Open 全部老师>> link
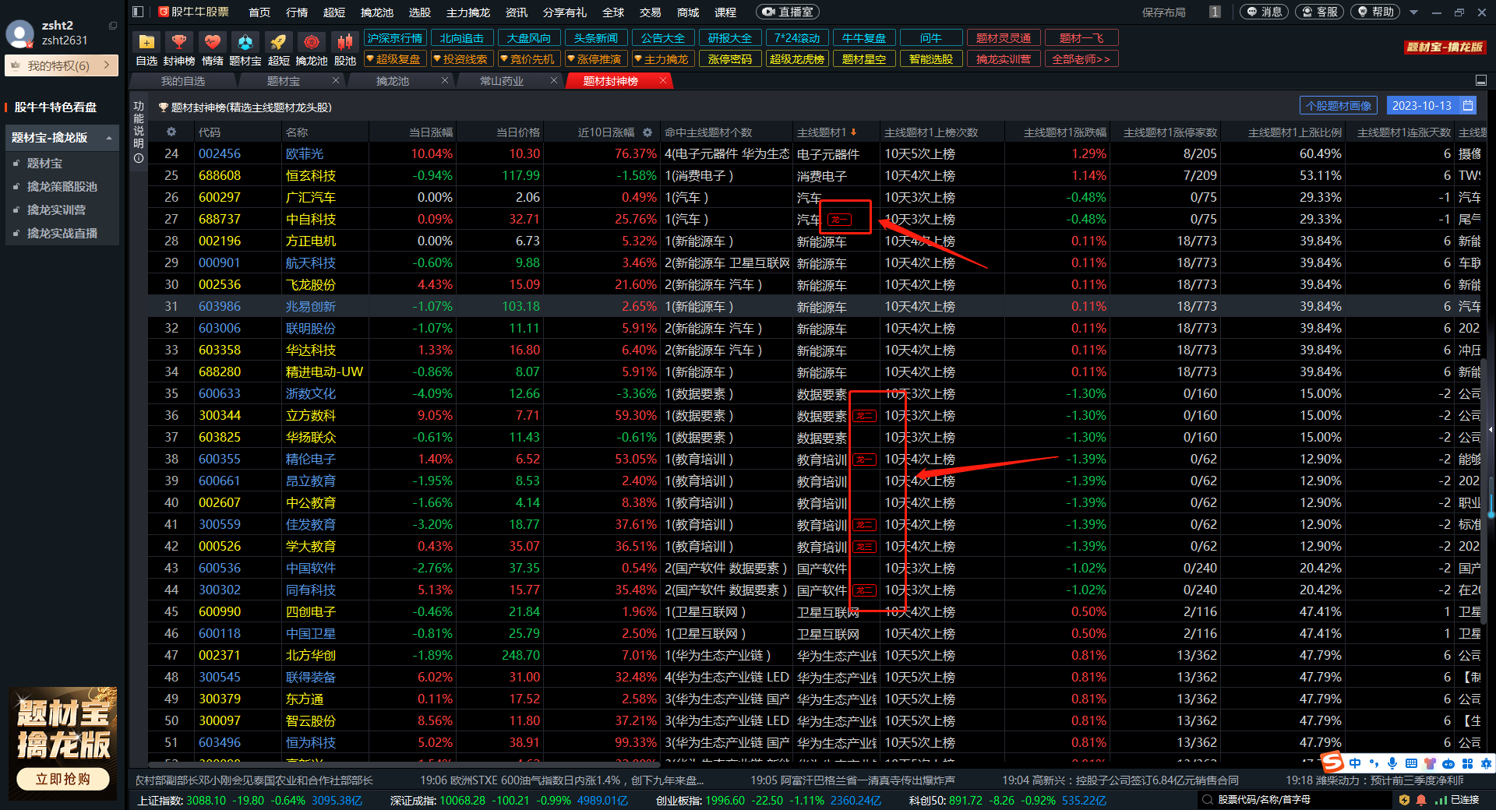The height and width of the screenshot is (810, 1496). tap(1081, 59)
